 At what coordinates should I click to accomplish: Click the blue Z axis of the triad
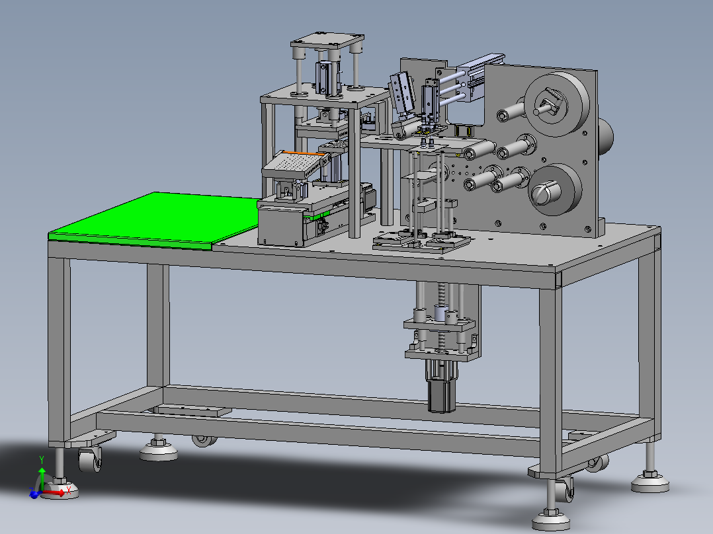(34, 494)
